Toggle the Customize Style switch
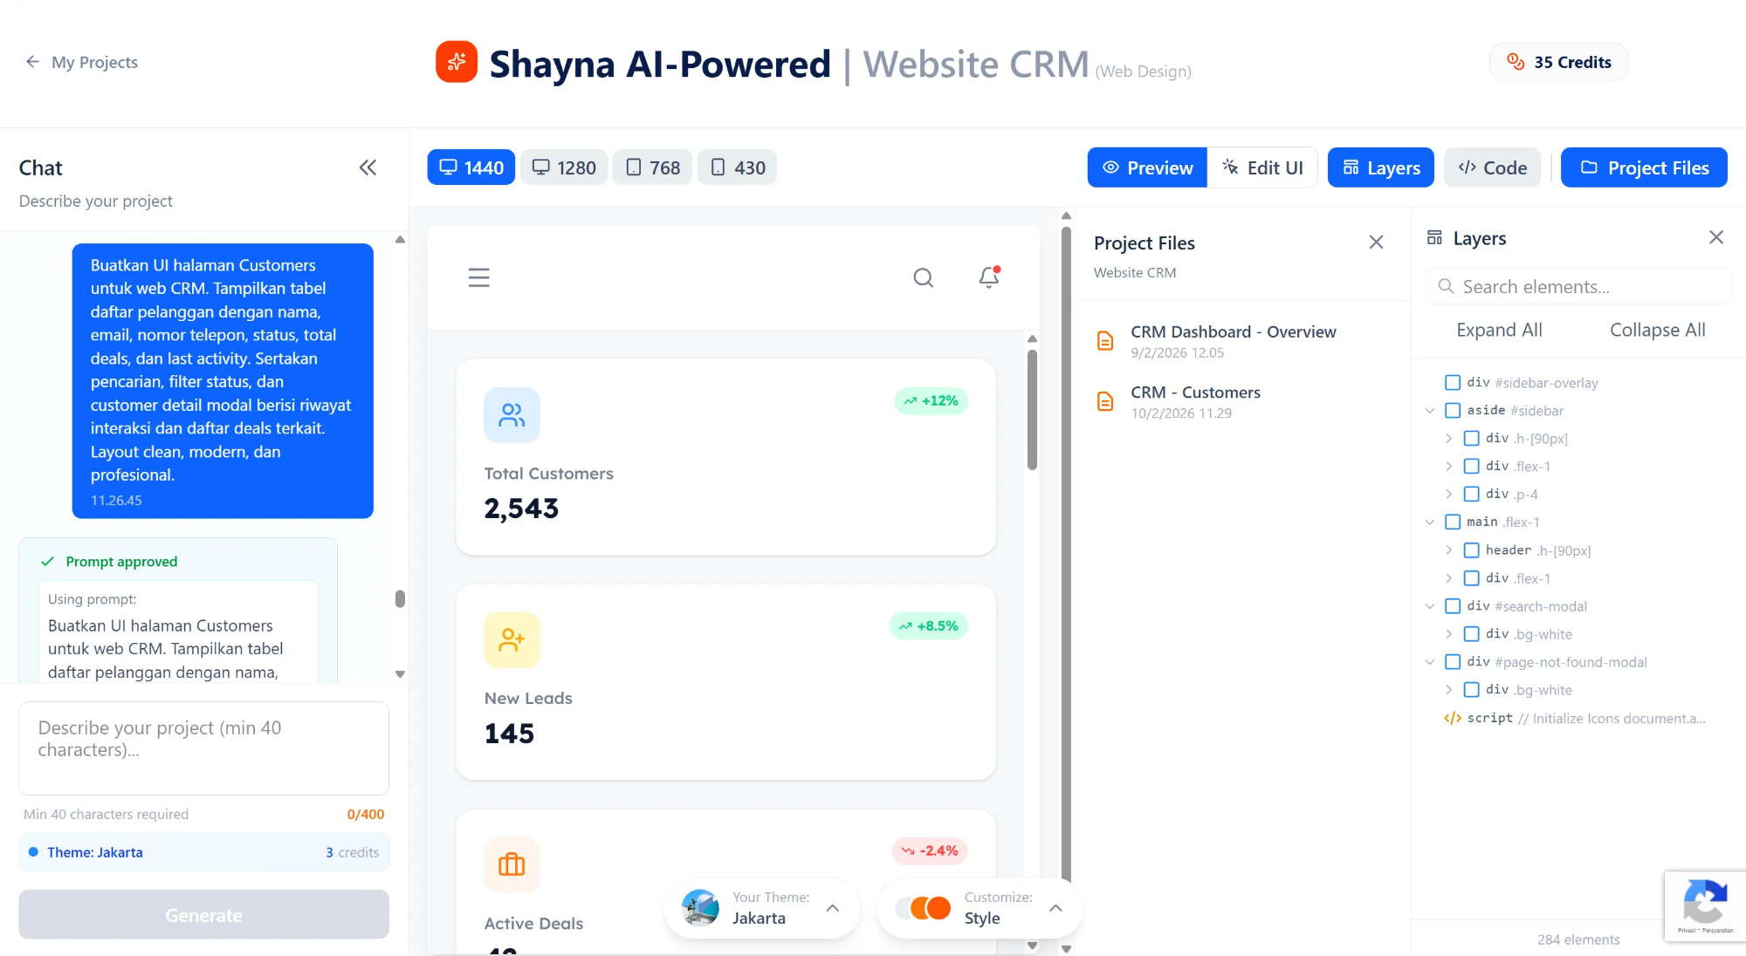This screenshot has width=1746, height=956. pyautogui.click(x=920, y=907)
